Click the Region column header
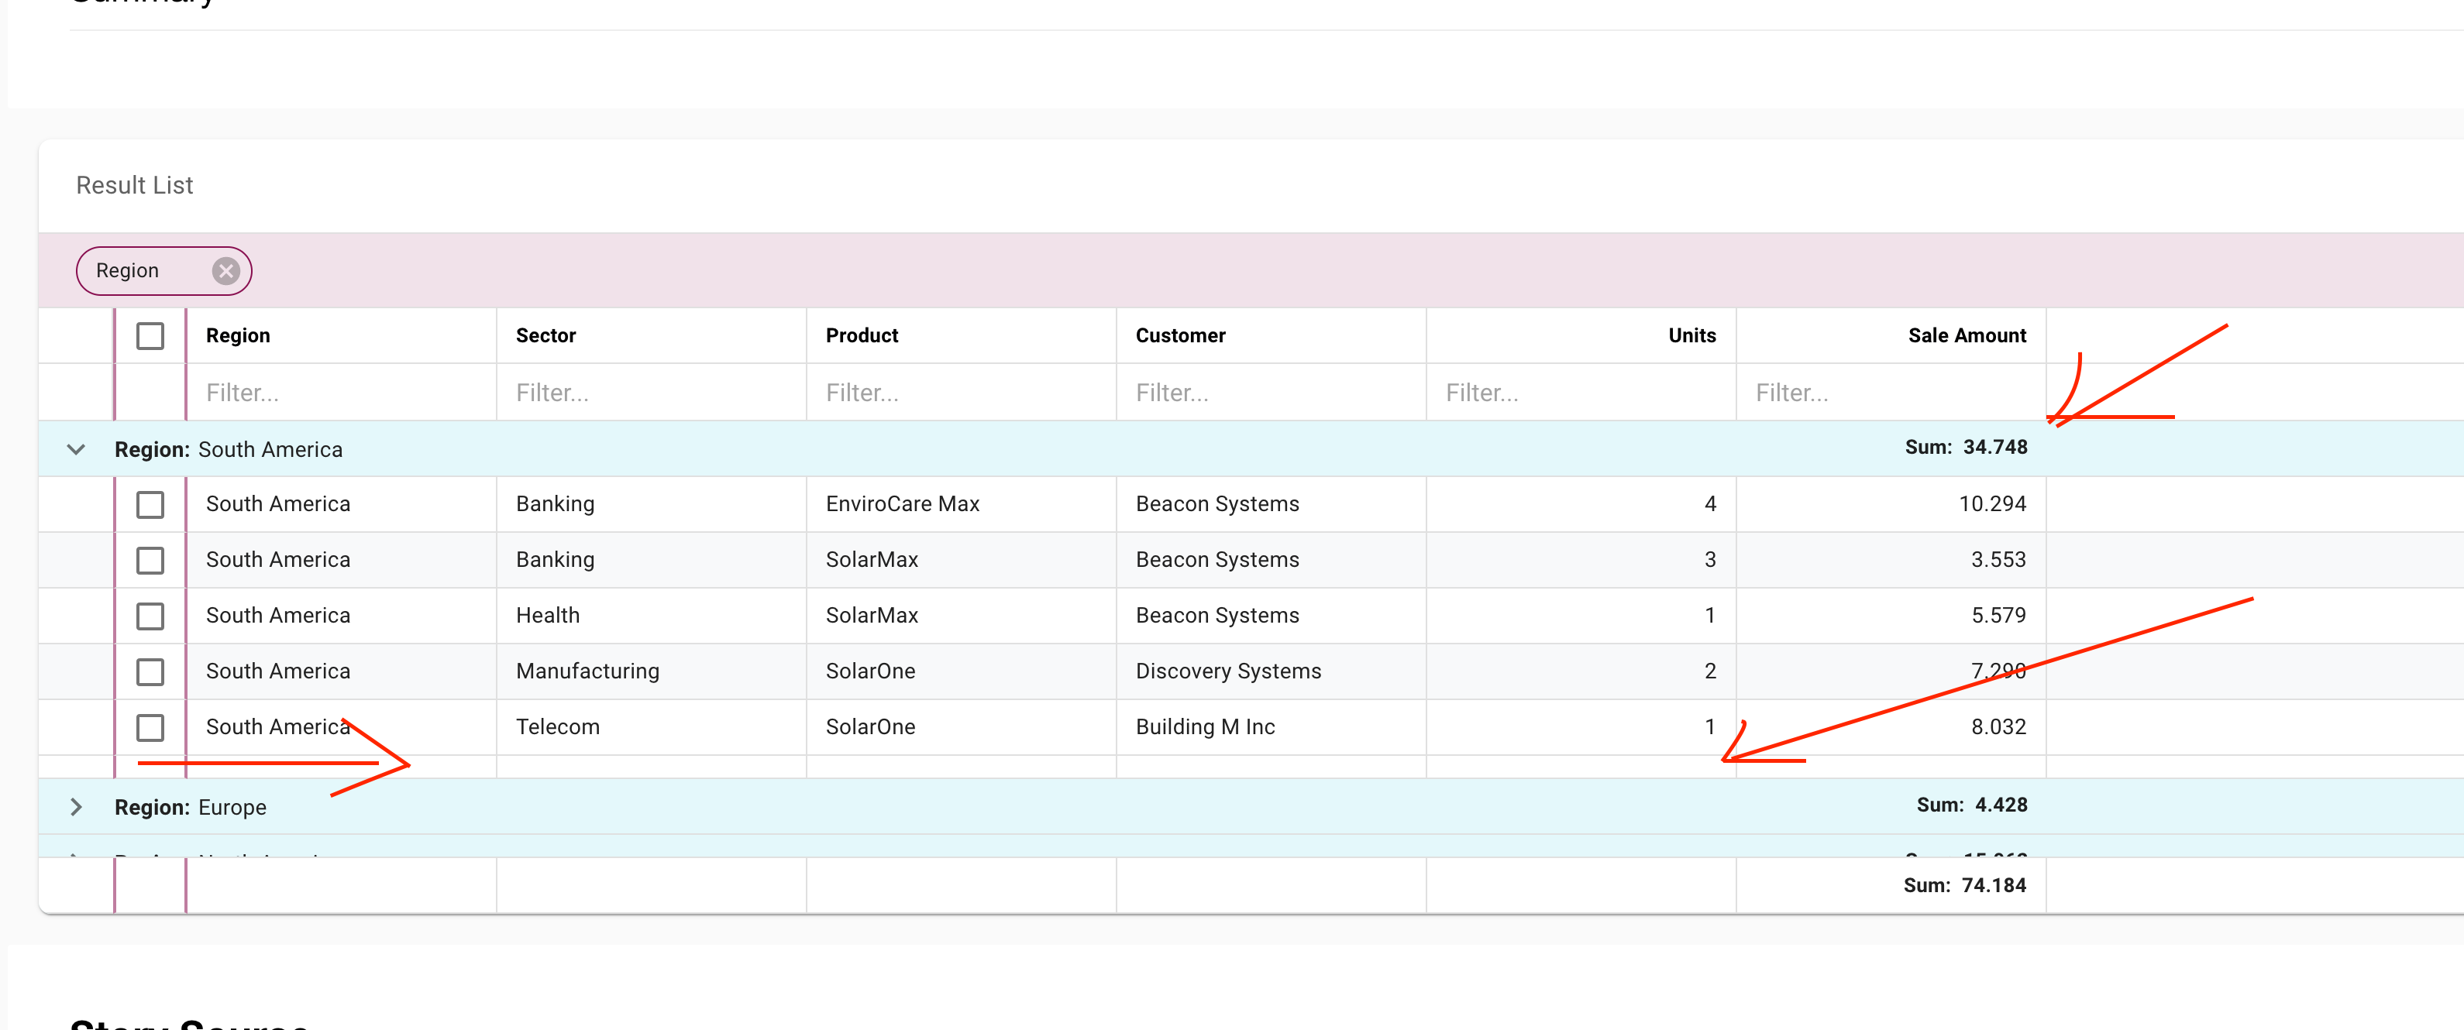 point(238,335)
